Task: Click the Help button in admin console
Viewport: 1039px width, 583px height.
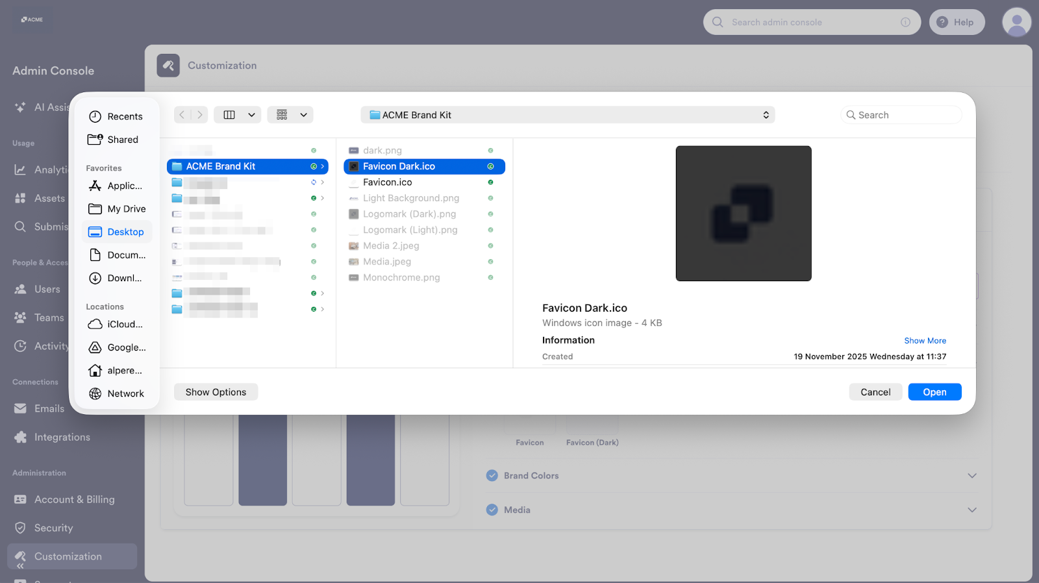Action: [x=957, y=22]
